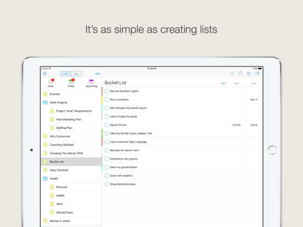Check off Machu Picchu task
The width and height of the screenshot is (303, 227).
106,125
